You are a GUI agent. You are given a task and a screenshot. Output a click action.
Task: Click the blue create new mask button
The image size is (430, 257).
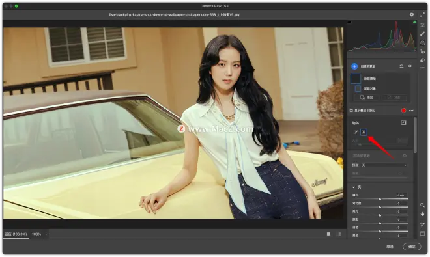(354, 66)
